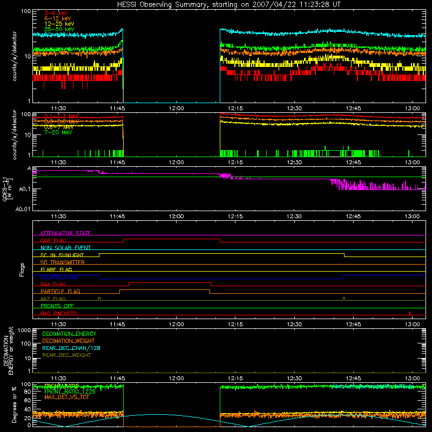The image size is (432, 432).
Task: Click the PARTICLE_FLAG label
Action: click(60, 292)
